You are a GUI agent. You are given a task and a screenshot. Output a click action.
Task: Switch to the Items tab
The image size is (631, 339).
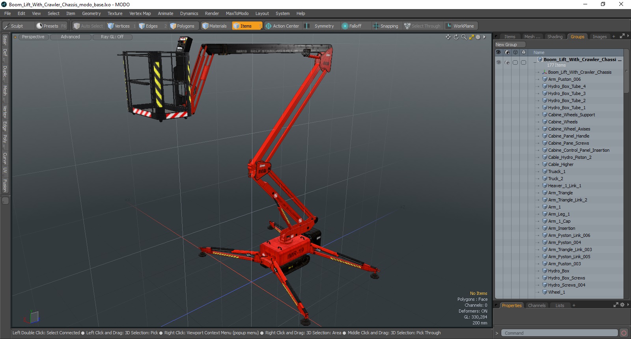510,37
